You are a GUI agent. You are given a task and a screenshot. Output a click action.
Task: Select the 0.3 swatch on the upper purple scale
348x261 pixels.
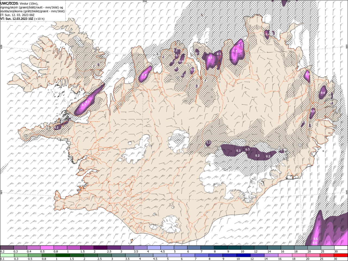point(20,248)
